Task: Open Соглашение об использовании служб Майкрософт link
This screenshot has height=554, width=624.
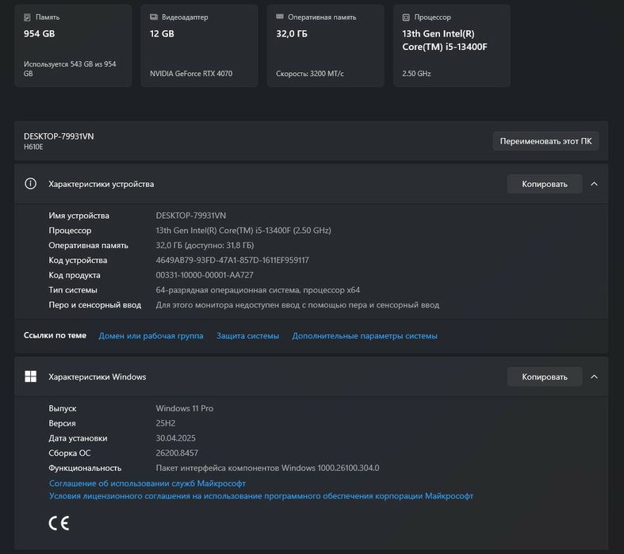Action: 147,483
